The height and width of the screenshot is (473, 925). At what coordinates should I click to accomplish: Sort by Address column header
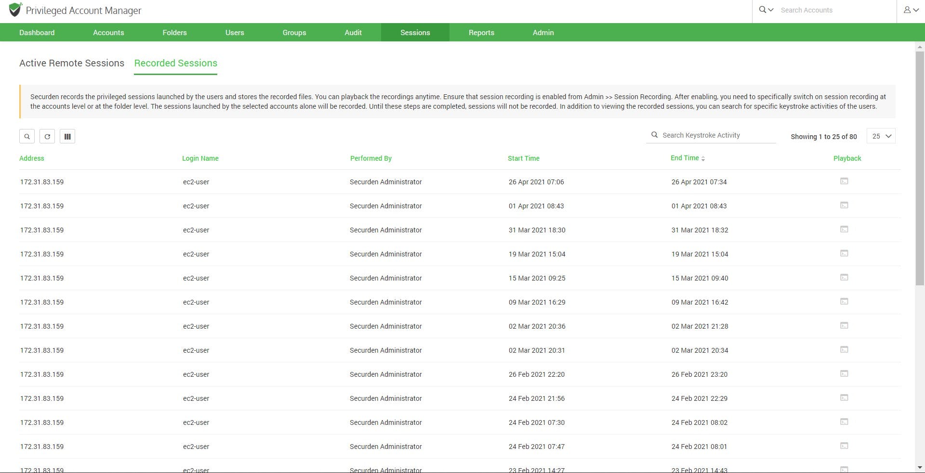32,158
